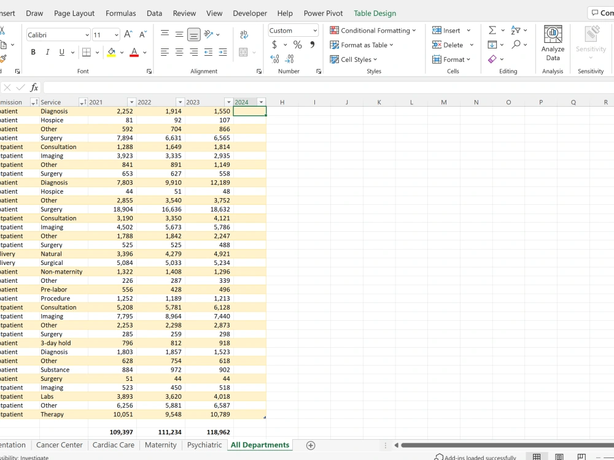This screenshot has height=460, width=614.
Task: Apply percent style
Action: pos(298,45)
